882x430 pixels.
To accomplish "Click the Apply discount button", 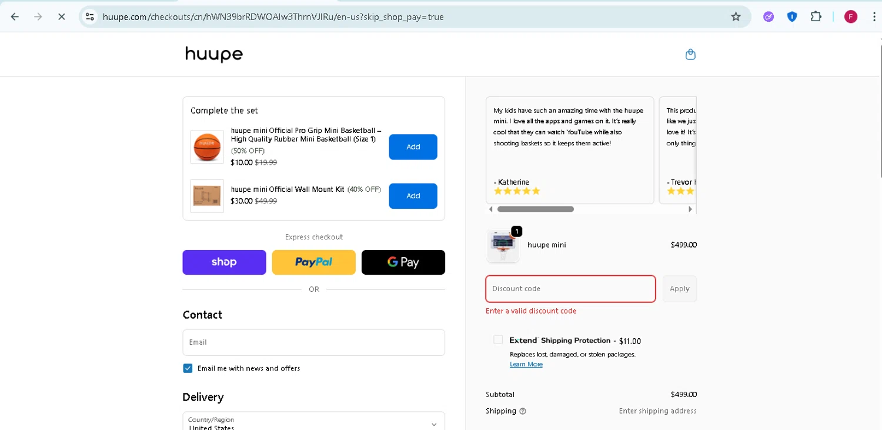I will pos(679,289).
